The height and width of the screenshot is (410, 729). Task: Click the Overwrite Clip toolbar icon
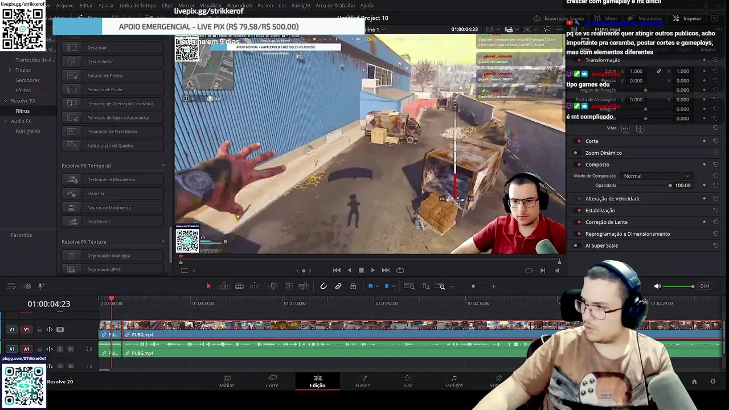click(288, 286)
